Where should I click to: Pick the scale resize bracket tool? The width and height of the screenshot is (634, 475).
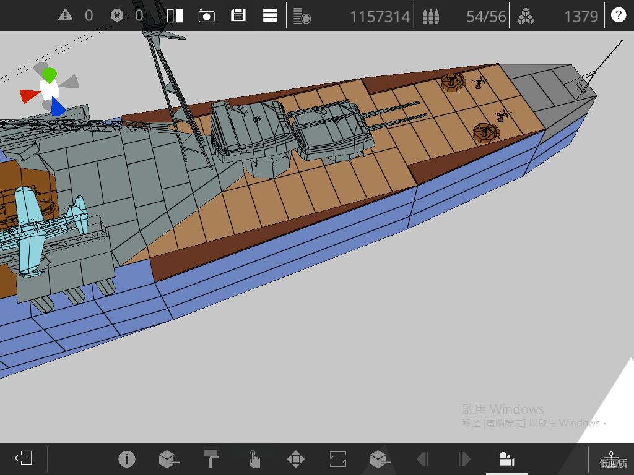point(337,460)
